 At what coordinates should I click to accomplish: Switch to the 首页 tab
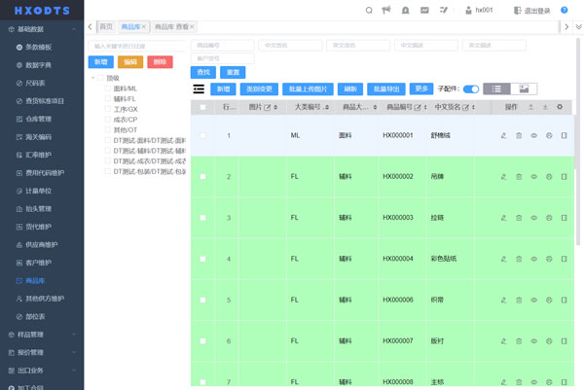click(106, 26)
